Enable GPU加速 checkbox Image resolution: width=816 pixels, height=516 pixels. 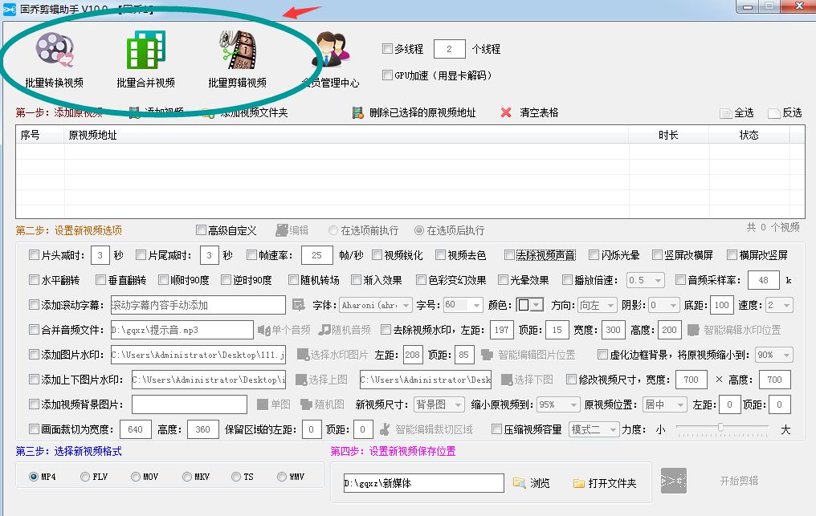pos(387,75)
